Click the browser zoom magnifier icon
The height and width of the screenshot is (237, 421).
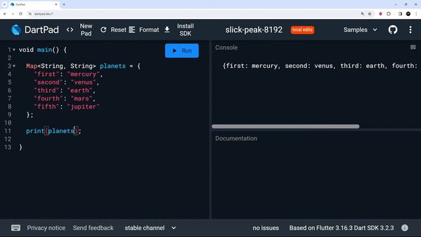click(362, 14)
